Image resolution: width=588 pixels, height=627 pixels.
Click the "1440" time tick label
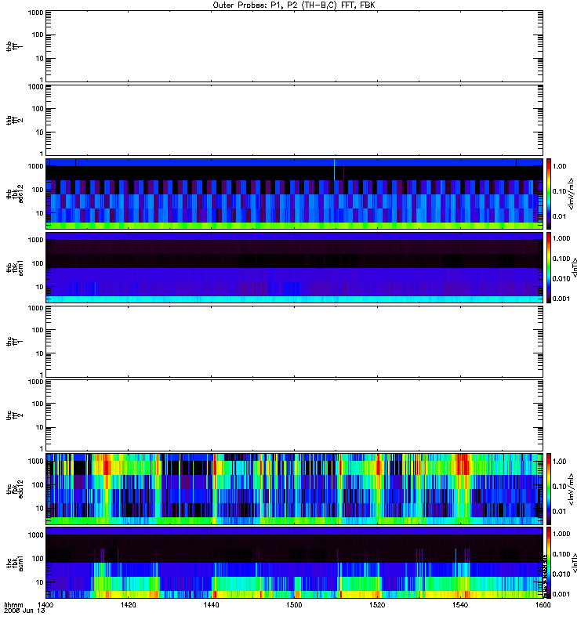click(211, 604)
